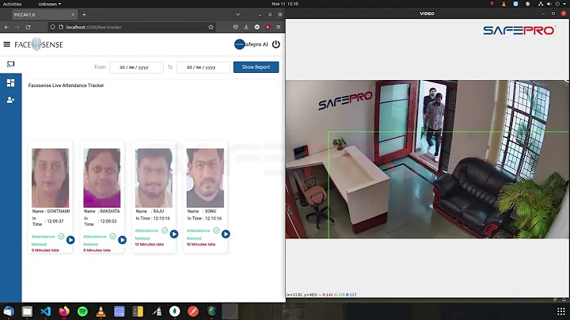Viewport: 570px width, 320px height.
Task: Open a new browser tab with the plus button
Action: [84, 14]
